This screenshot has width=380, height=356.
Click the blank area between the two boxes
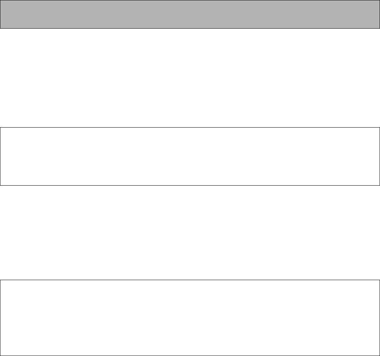pyautogui.click(x=190, y=232)
